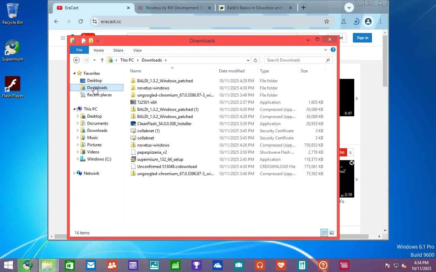Open the Windows Start button
This screenshot has width=436, height=272.
(x=9, y=265)
